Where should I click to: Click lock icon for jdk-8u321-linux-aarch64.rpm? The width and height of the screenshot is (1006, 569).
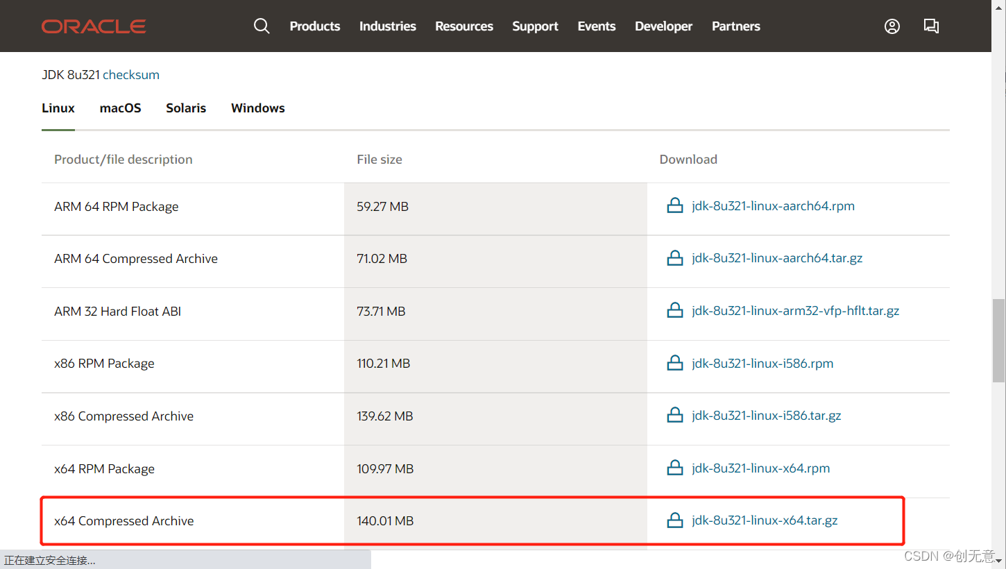pos(675,205)
